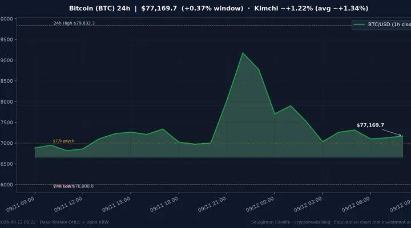The image size is (411, 228).
Task: Click the 24h High $79,832.3 label
Action: [74, 23]
